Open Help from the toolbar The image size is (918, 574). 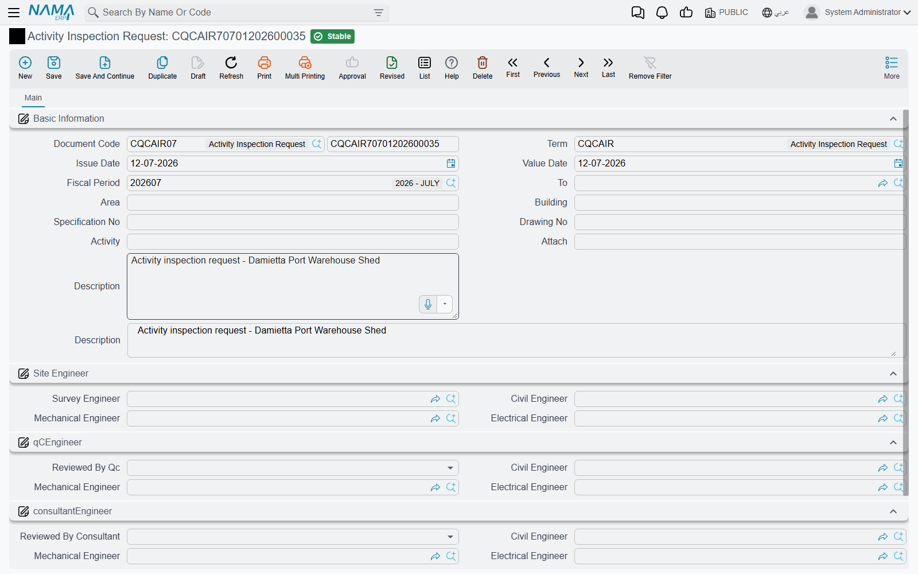coord(452,68)
